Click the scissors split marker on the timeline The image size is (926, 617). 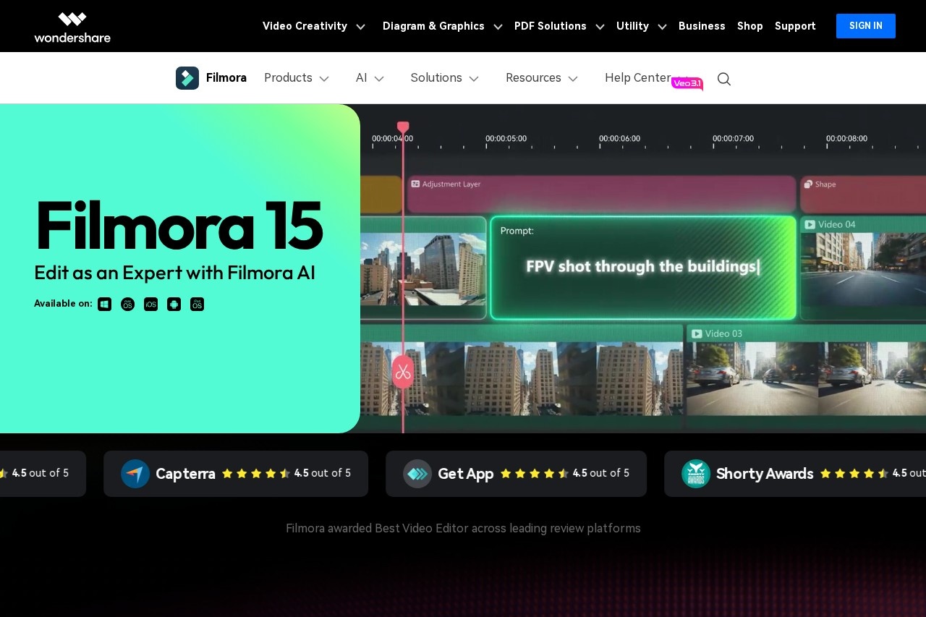(x=403, y=371)
